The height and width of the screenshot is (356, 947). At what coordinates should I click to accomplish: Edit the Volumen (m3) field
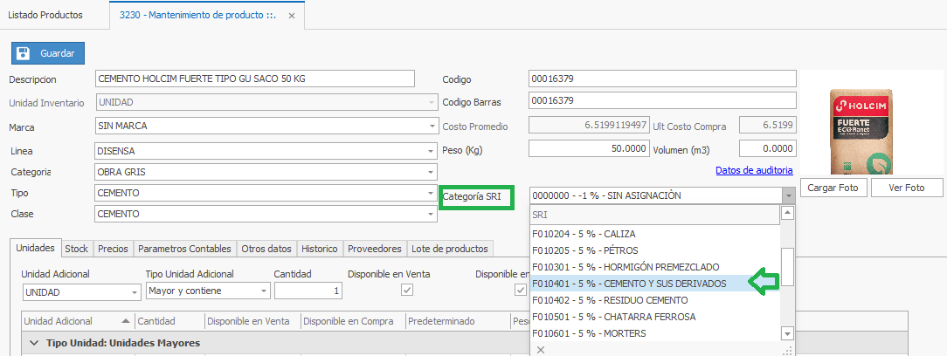(x=768, y=148)
